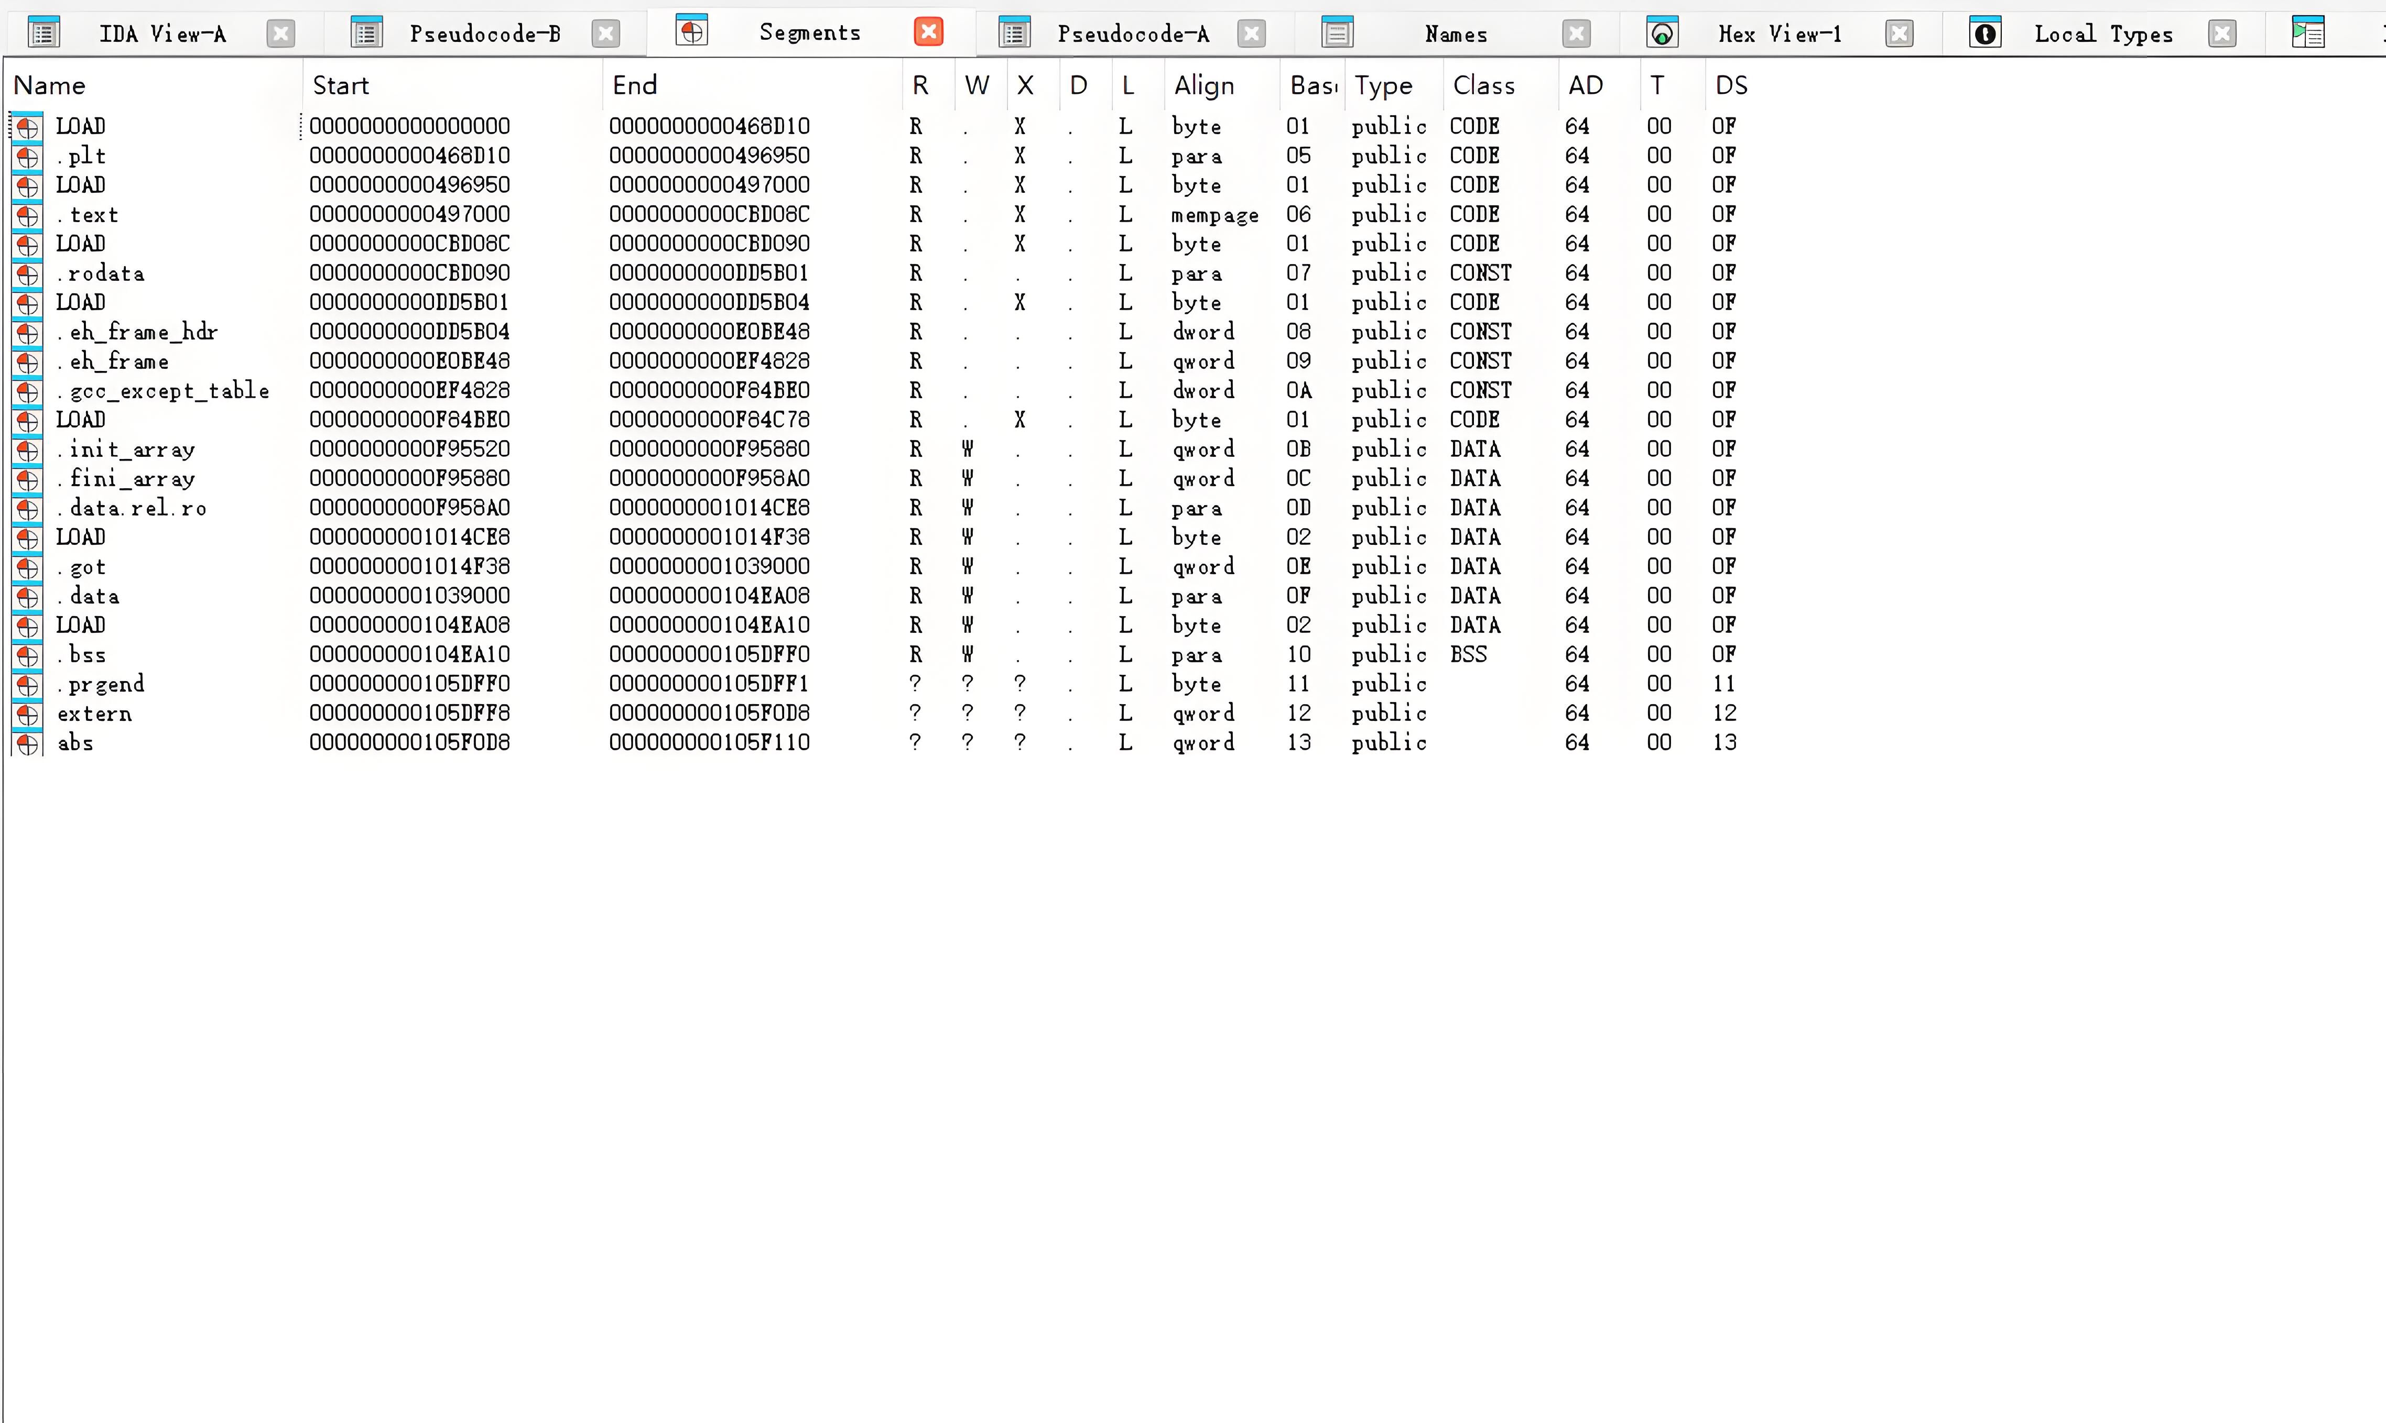The image size is (2386, 1423).
Task: Select the .bss segment icon
Action: click(27, 655)
